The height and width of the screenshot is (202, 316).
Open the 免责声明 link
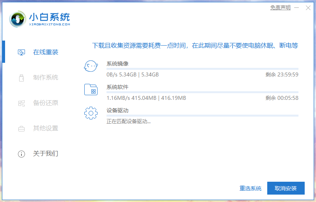pyautogui.click(x=280, y=7)
